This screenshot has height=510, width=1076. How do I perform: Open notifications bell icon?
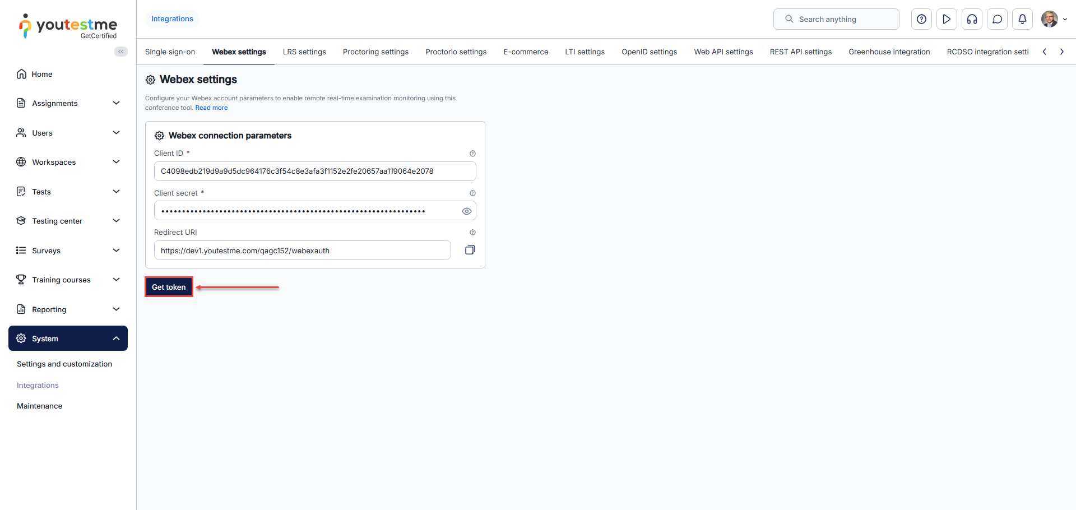coord(1022,19)
